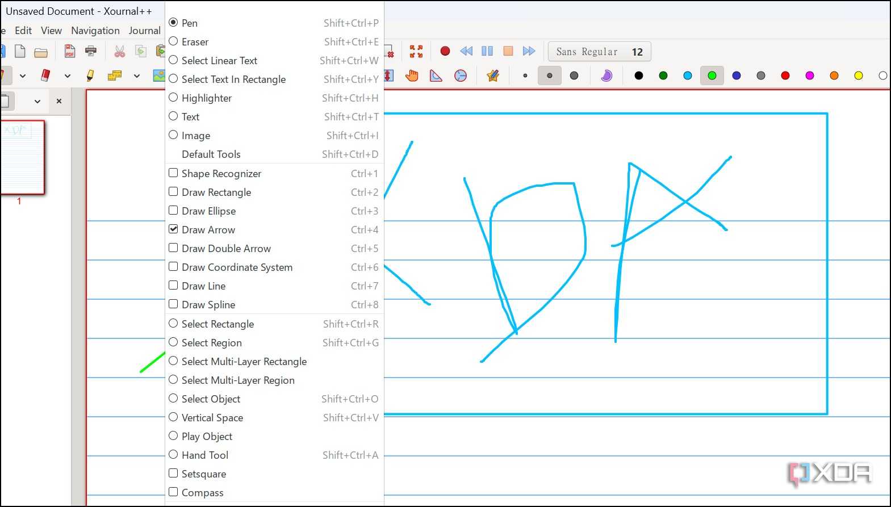The height and width of the screenshot is (507, 891).
Task: Select the yellow text selection tool icon
Action: tap(115, 76)
